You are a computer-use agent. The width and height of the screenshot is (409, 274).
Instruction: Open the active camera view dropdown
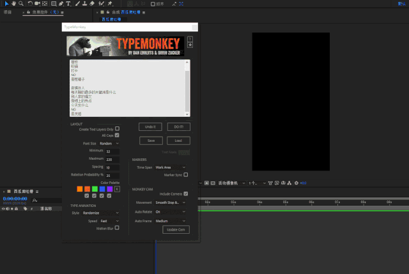click(231, 183)
